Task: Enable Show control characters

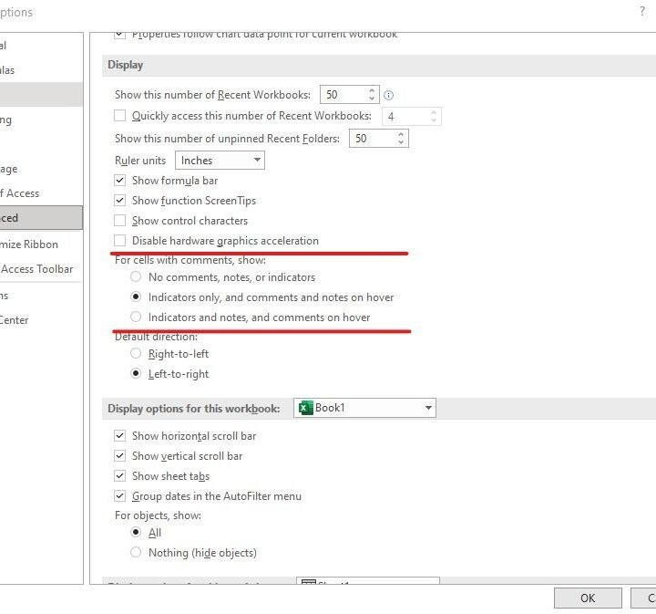Action: 119,220
